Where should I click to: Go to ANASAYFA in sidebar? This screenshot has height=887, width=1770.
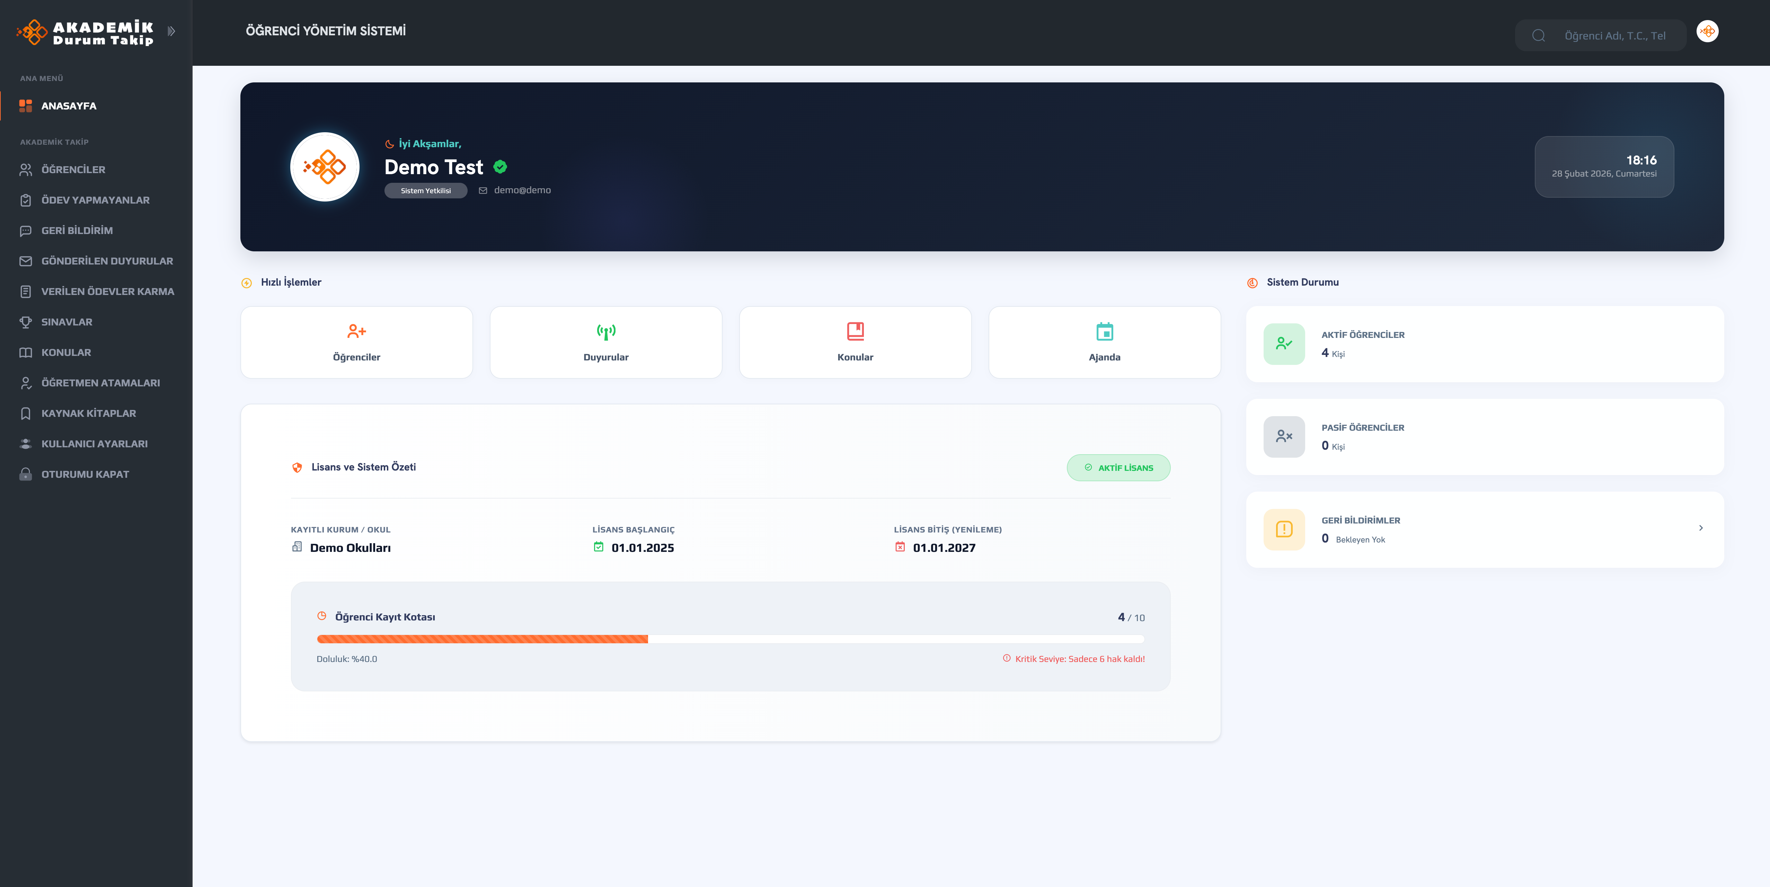pos(69,106)
